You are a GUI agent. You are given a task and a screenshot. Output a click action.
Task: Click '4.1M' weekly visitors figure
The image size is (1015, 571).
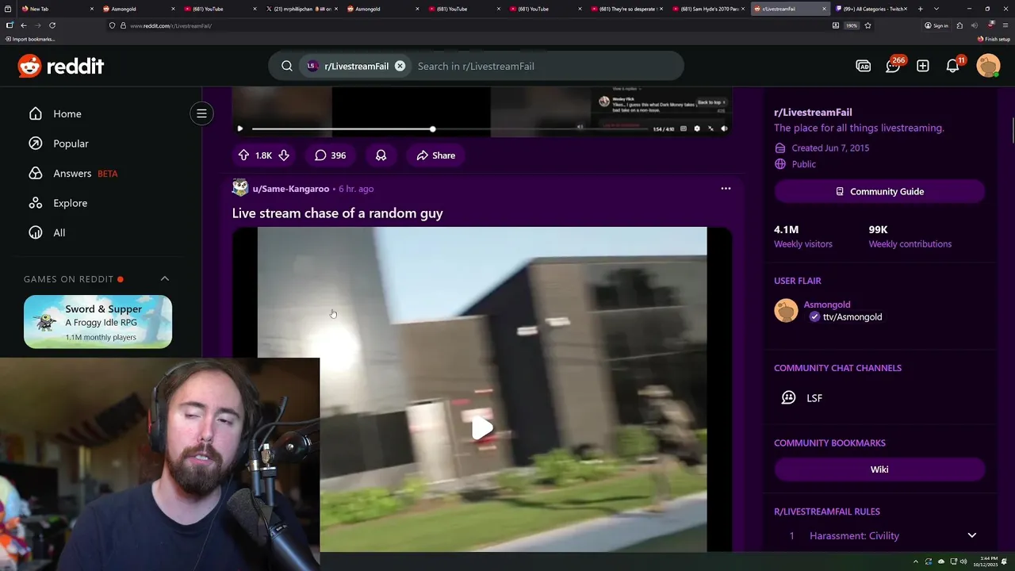(x=786, y=230)
